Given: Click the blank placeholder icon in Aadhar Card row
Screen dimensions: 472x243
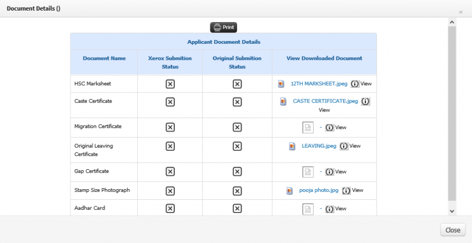Looking at the screenshot, I should pyautogui.click(x=308, y=209).
